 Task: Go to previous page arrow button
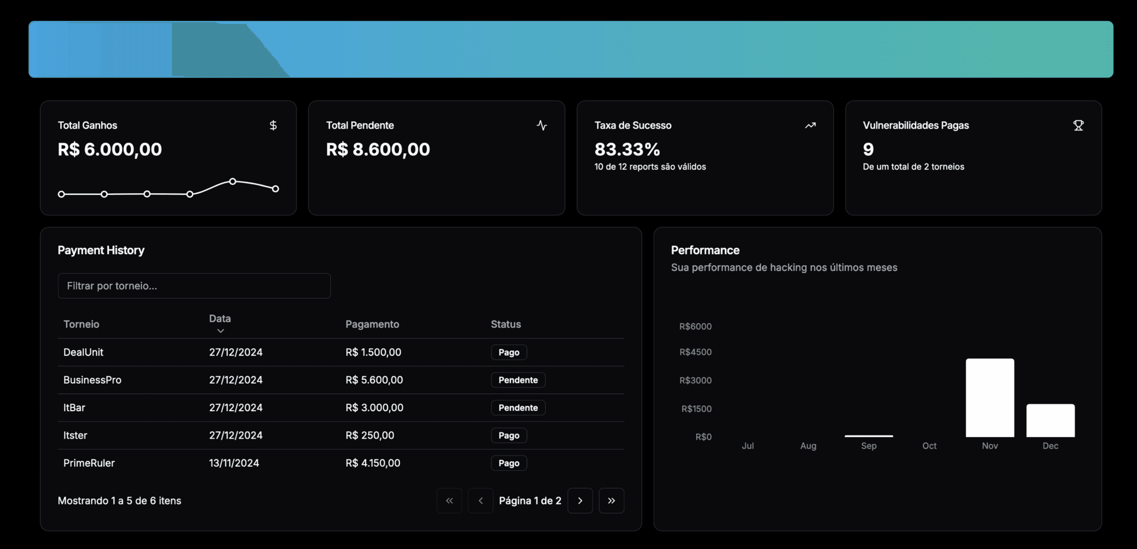coord(480,500)
